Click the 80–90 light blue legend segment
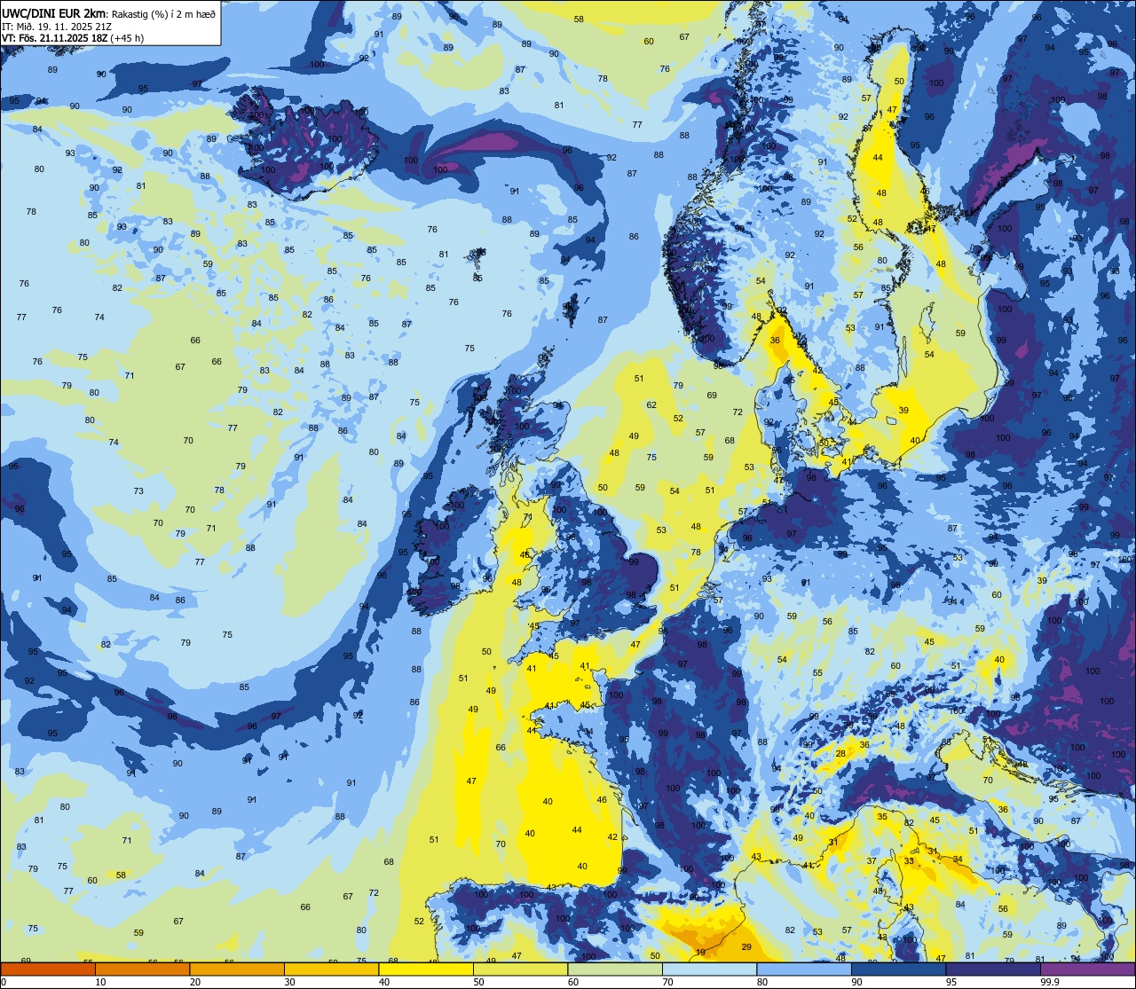 pyautogui.click(x=804, y=969)
